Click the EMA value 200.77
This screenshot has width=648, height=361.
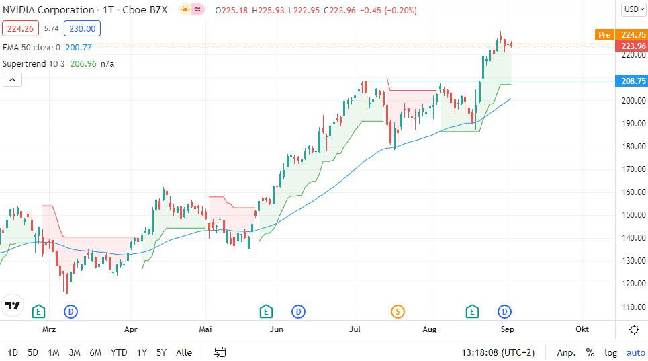tap(79, 48)
